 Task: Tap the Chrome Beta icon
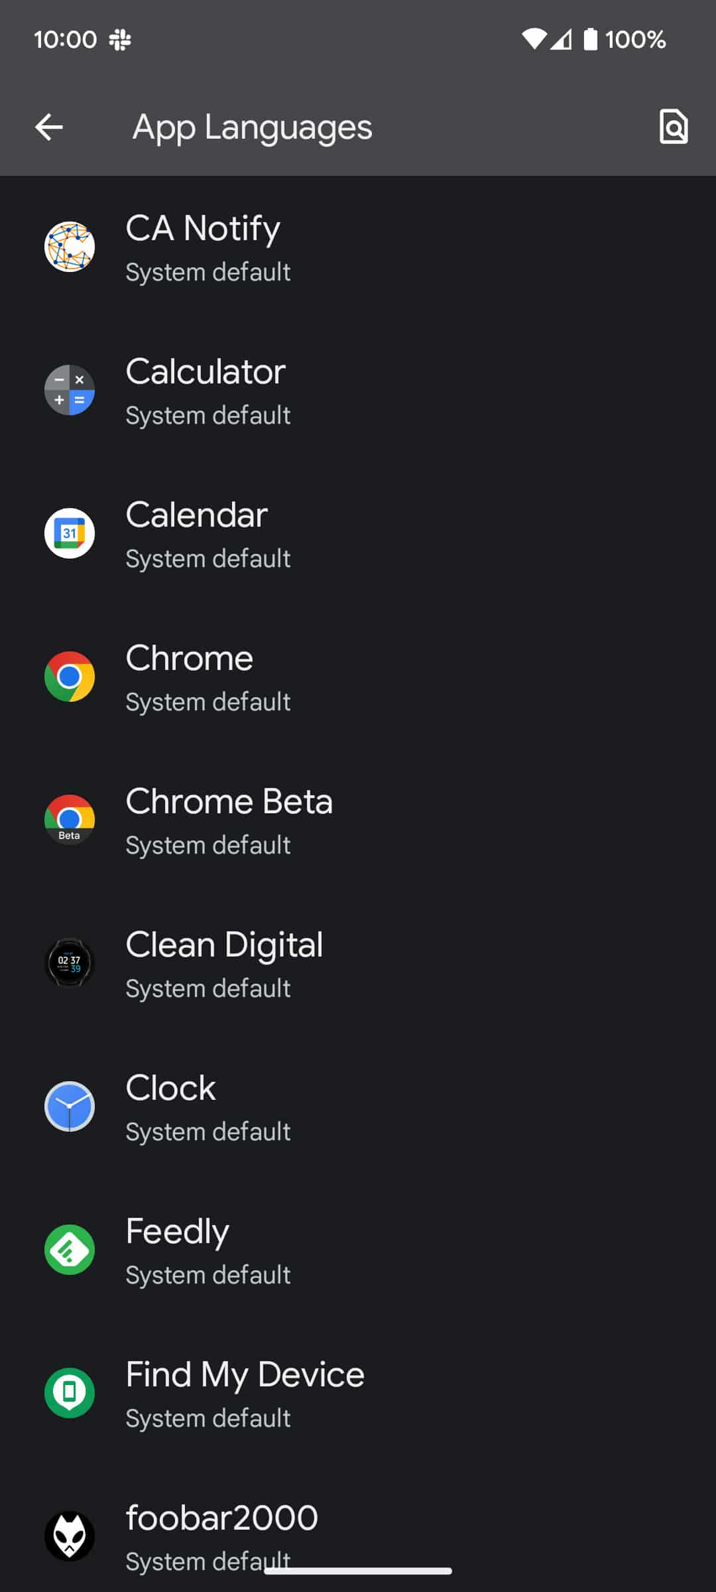click(x=70, y=820)
